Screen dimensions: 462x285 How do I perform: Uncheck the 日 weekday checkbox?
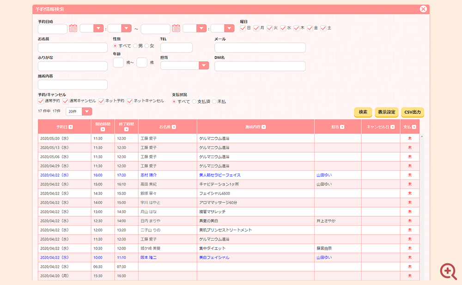(x=243, y=28)
